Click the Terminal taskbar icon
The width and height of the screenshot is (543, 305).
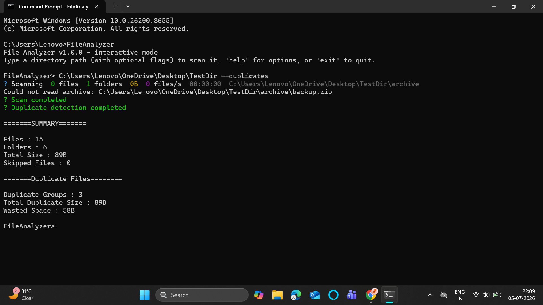pyautogui.click(x=389, y=295)
